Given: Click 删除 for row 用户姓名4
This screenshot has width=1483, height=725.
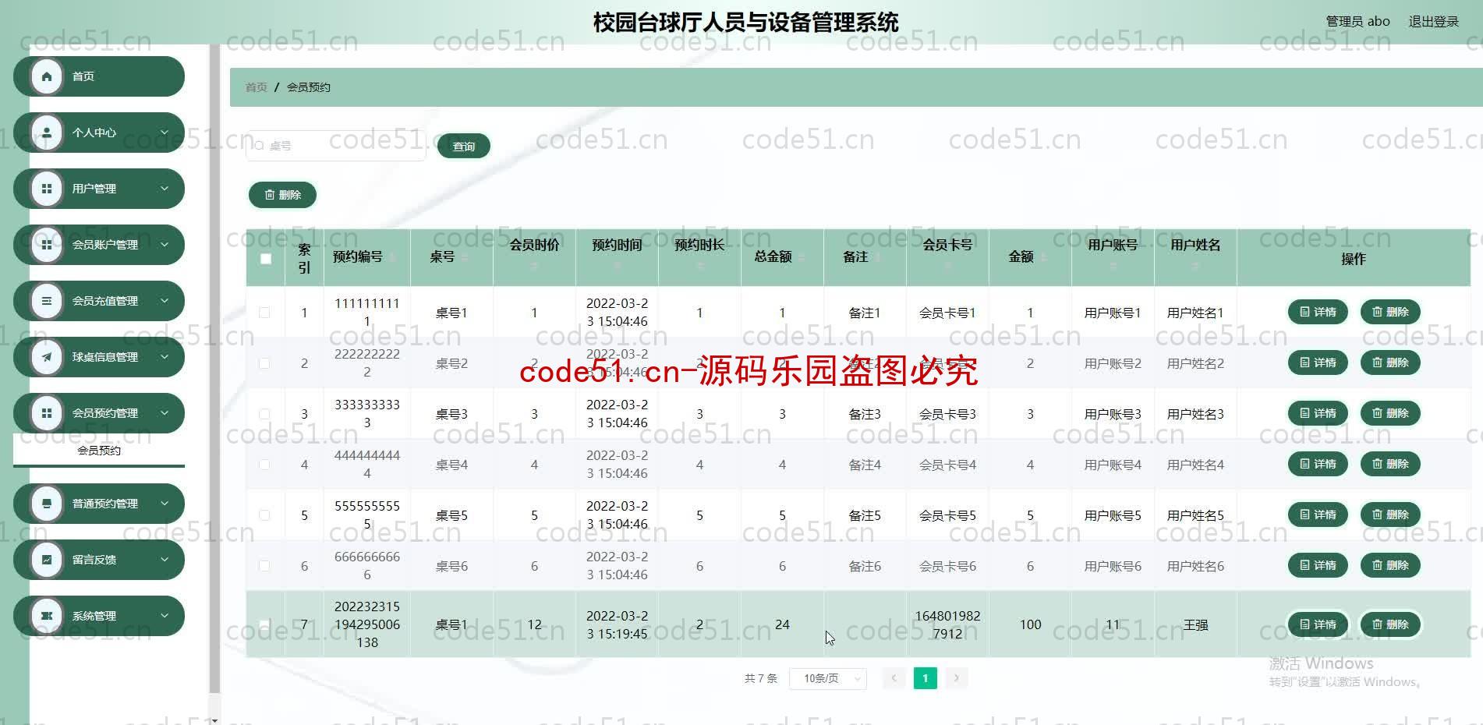Looking at the screenshot, I should 1390,464.
